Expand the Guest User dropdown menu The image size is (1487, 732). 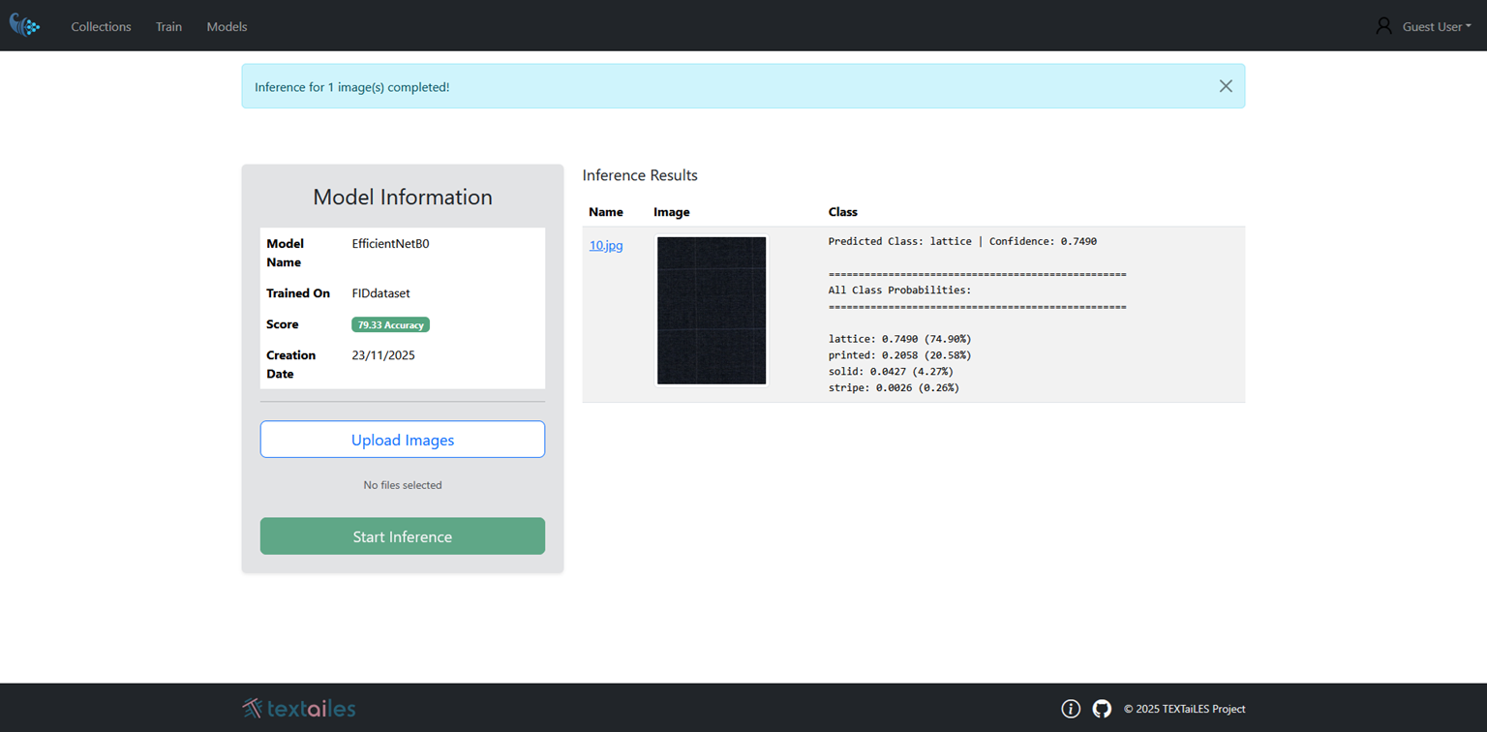tap(1437, 27)
